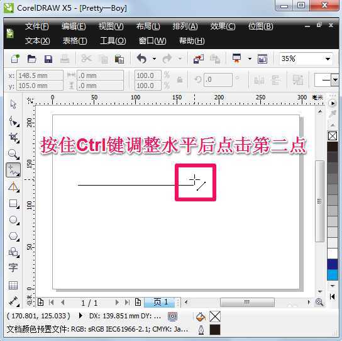Select the Rectangle tool
The image size is (342, 341).
tap(14, 203)
